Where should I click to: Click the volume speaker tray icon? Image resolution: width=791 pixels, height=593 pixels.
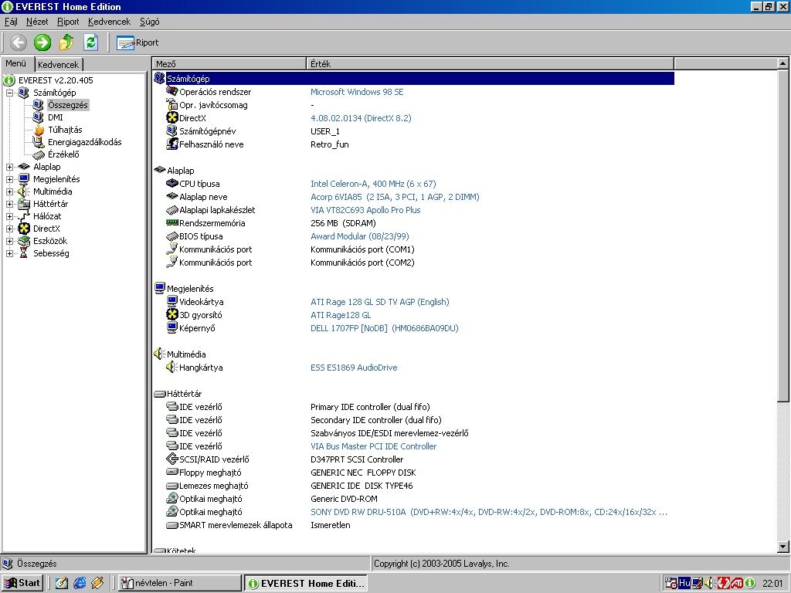tap(709, 582)
